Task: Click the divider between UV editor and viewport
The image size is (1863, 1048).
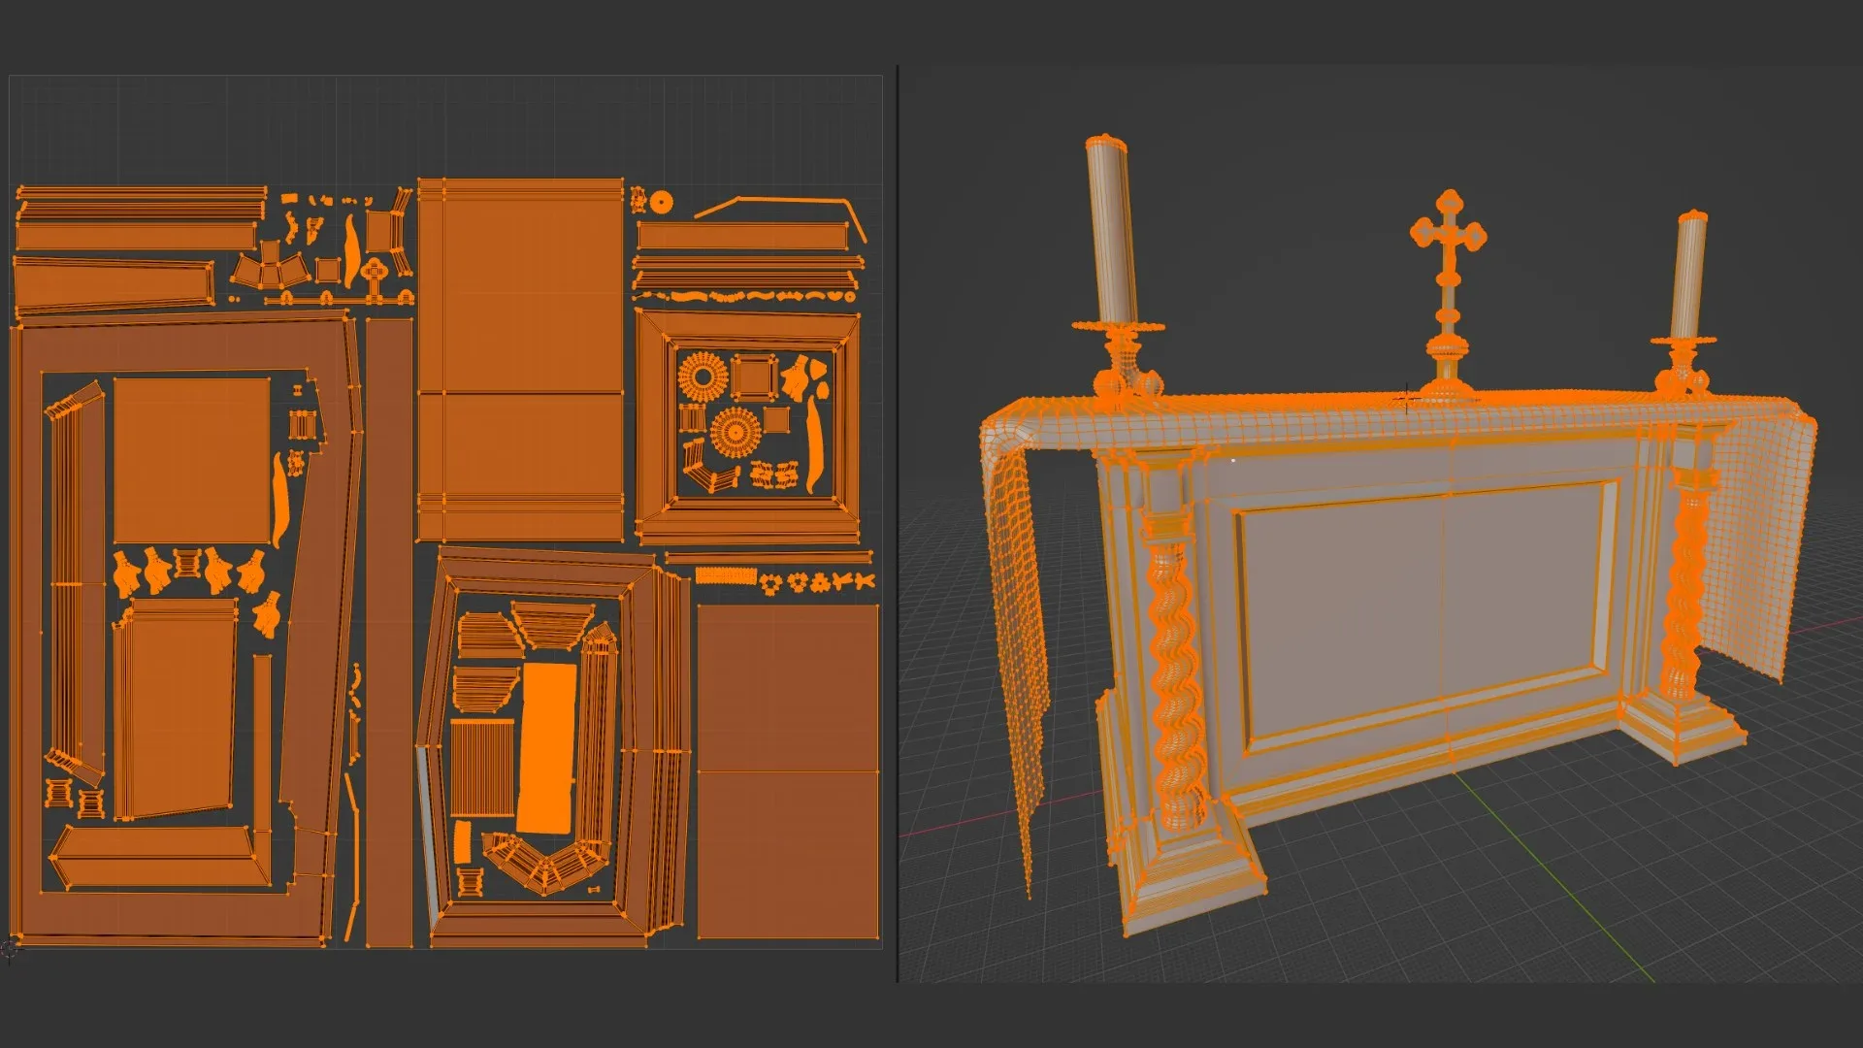Action: (x=898, y=524)
